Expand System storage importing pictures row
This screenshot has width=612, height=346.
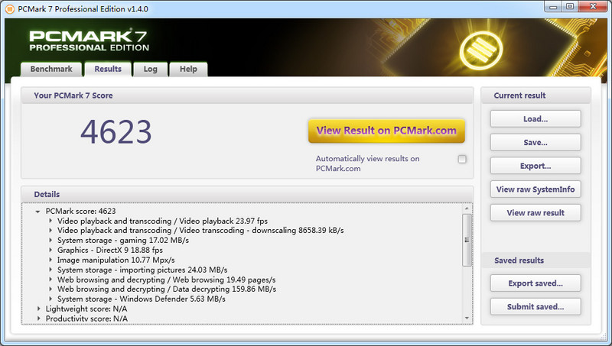coord(50,270)
